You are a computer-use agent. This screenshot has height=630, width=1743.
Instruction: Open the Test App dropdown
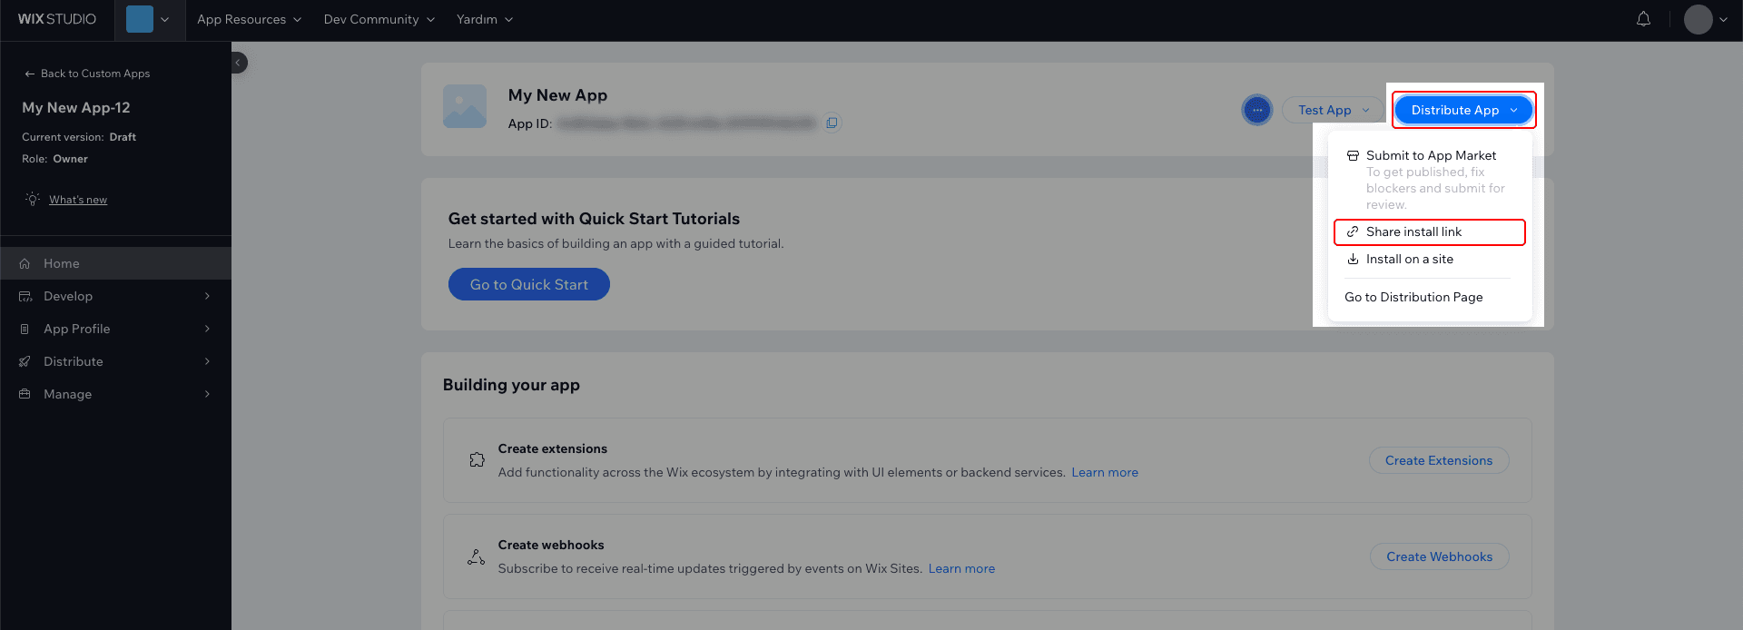click(1333, 110)
